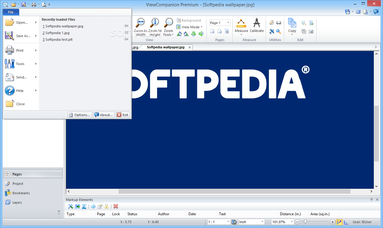383x228 pixels.
Task: Open the Open... submenu
Action: 21,22
